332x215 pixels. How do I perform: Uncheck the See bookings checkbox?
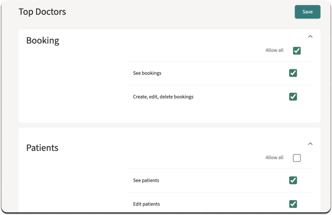[293, 73]
